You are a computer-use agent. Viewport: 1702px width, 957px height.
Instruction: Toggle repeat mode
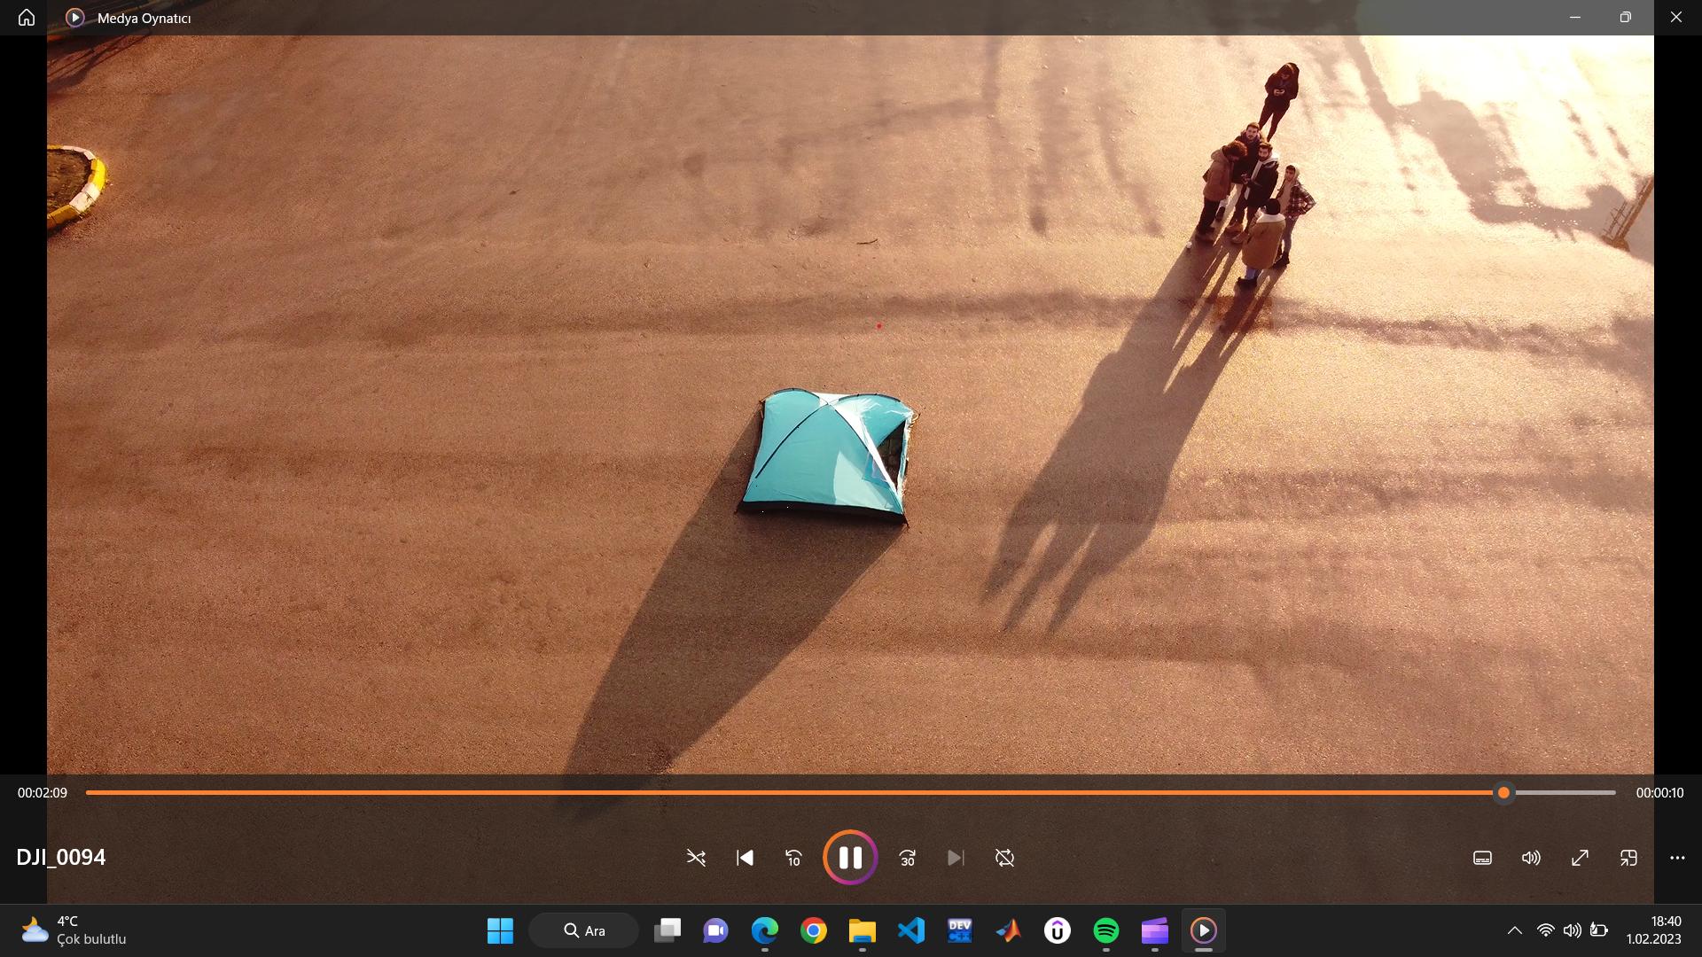point(1004,858)
